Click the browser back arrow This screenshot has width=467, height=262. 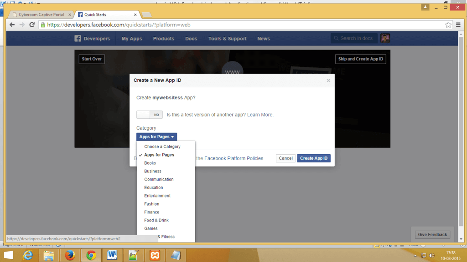click(x=12, y=25)
